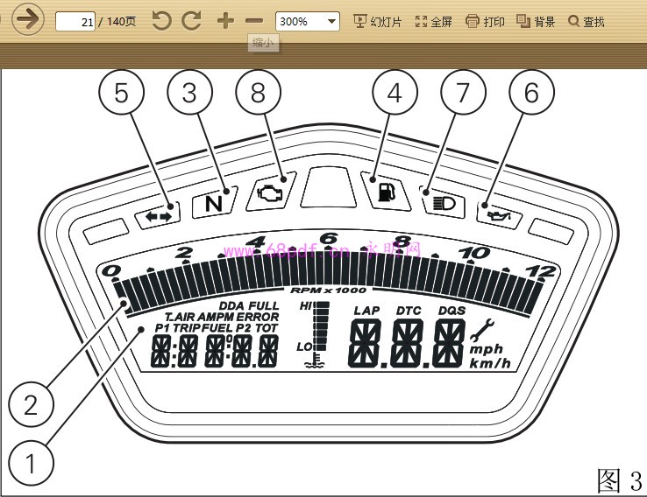Print the document (打印)
The width and height of the screenshot is (647, 497).
(x=485, y=21)
